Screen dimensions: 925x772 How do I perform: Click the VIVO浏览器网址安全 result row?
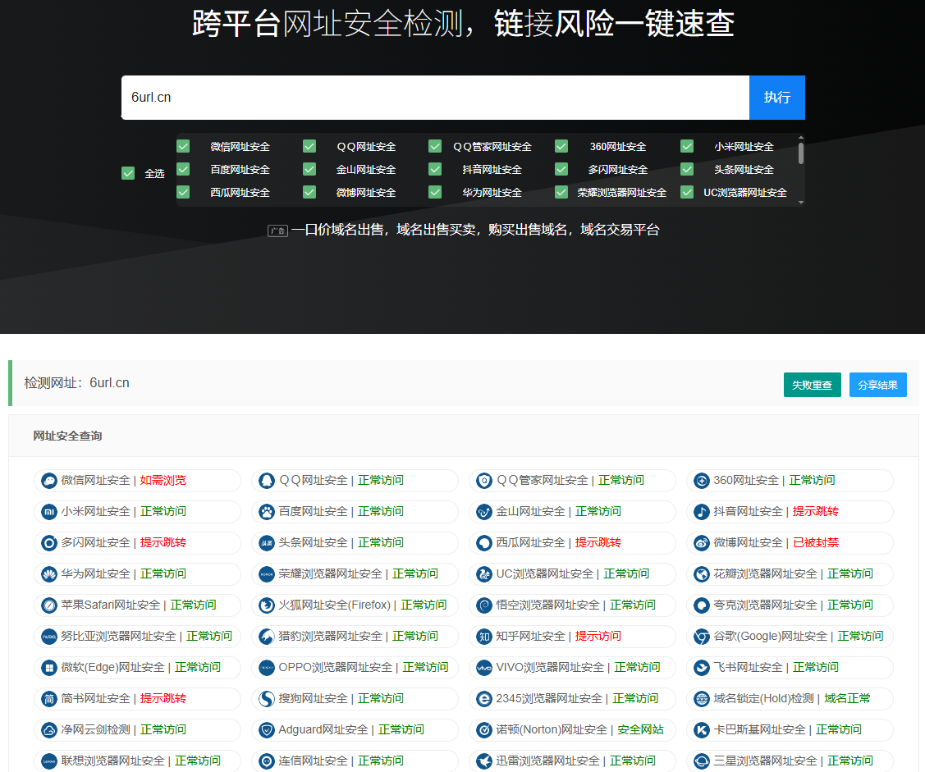click(x=573, y=668)
